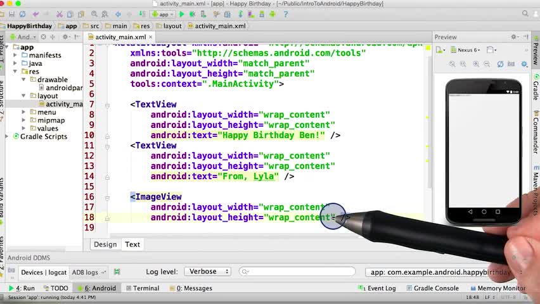
Task: Switch to the Design tab
Action: click(x=105, y=244)
